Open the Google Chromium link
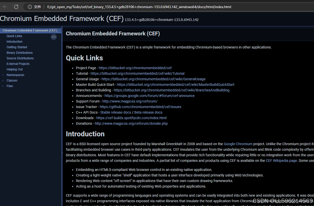314x206 pixels. point(238,144)
